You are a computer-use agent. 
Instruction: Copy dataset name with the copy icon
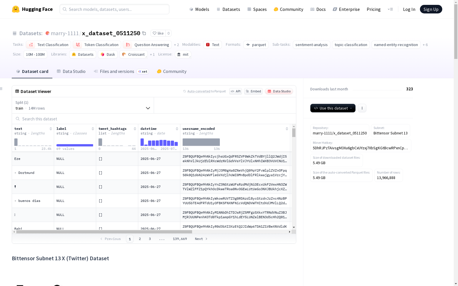(x=144, y=33)
